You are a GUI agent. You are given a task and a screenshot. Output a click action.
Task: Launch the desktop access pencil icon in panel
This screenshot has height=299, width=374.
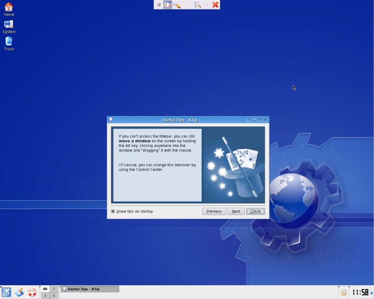pyautogui.click(x=19, y=292)
